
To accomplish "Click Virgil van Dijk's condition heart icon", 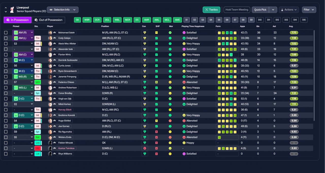I will [145, 99].
